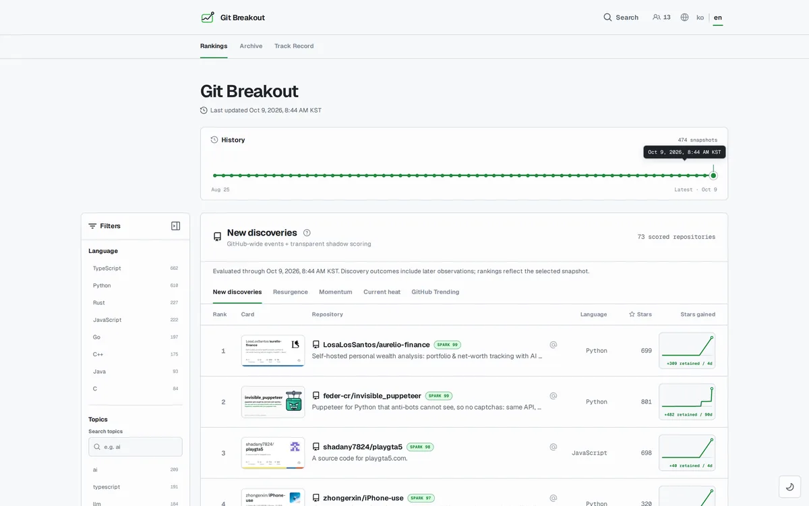This screenshot has height=506, width=809.
Task: Open Search in the header
Action: (621, 18)
